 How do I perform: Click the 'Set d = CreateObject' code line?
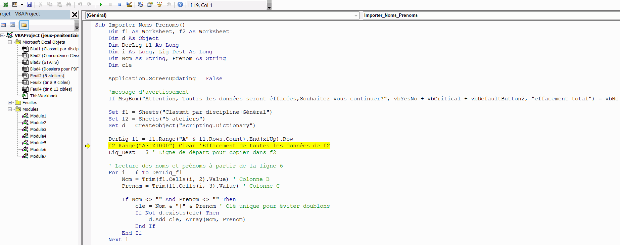[x=182, y=126]
